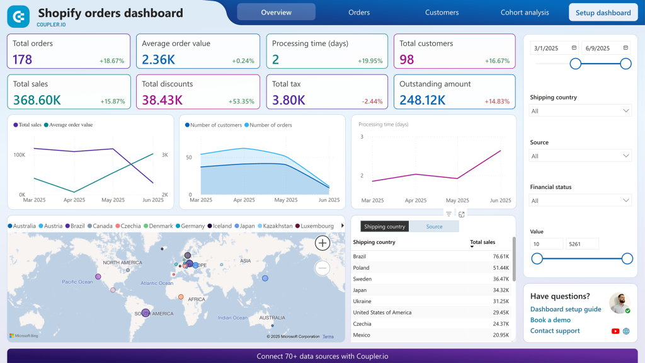Click the focus mode icon above the table

click(462, 214)
